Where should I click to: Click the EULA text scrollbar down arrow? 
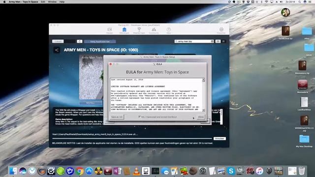pyautogui.click(x=203, y=110)
